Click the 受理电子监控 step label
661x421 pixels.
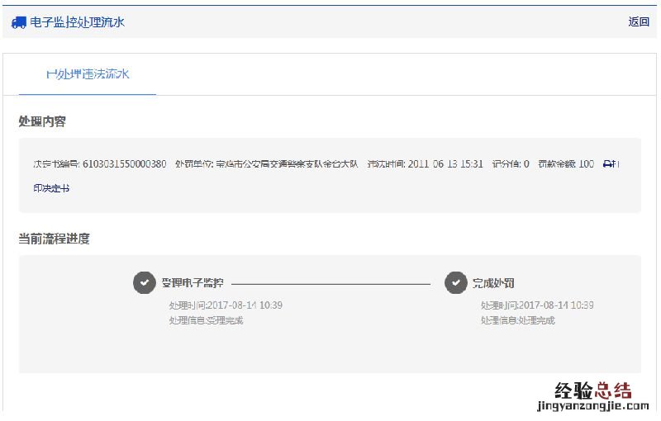[x=193, y=283]
